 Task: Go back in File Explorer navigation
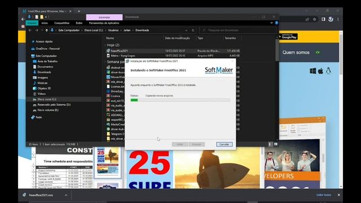pos(30,30)
